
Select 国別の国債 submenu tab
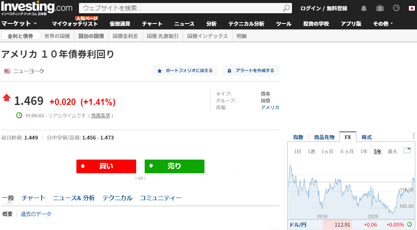coord(91,36)
